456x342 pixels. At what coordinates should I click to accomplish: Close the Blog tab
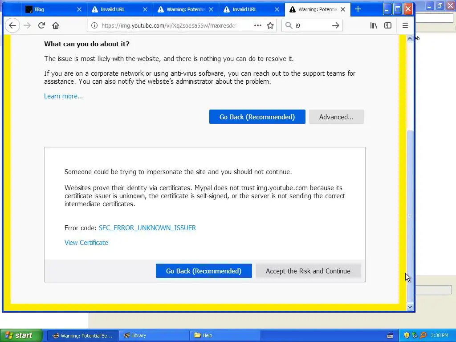[x=79, y=10]
